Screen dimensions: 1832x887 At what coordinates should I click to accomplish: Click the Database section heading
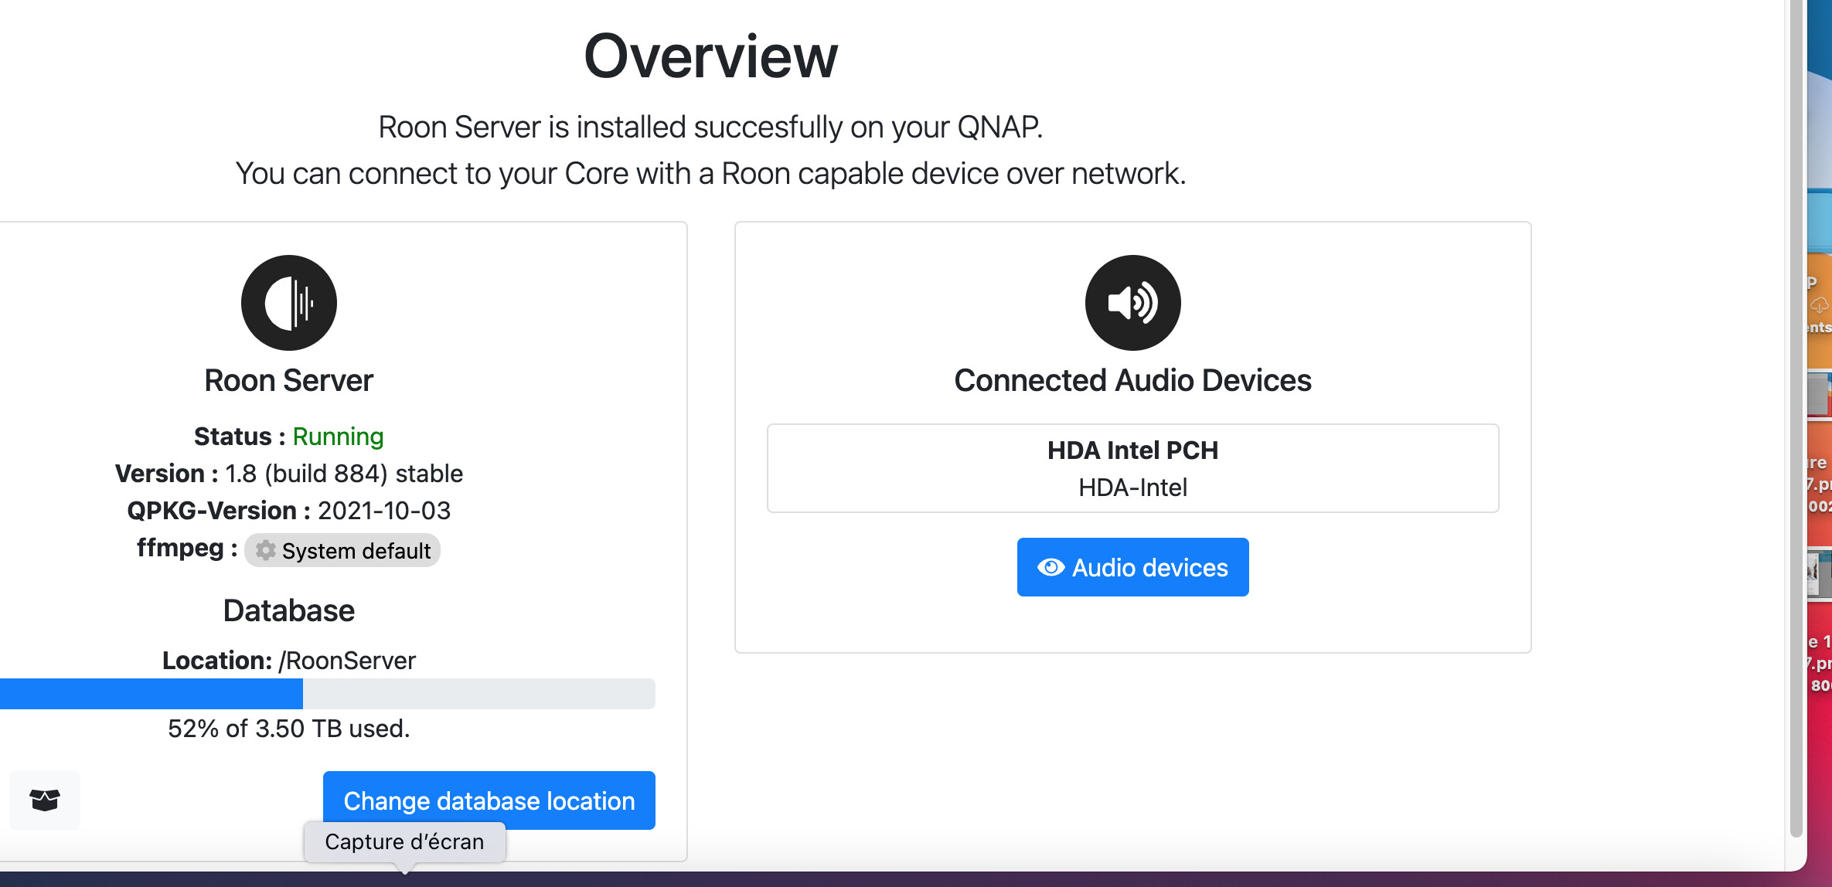click(x=289, y=610)
